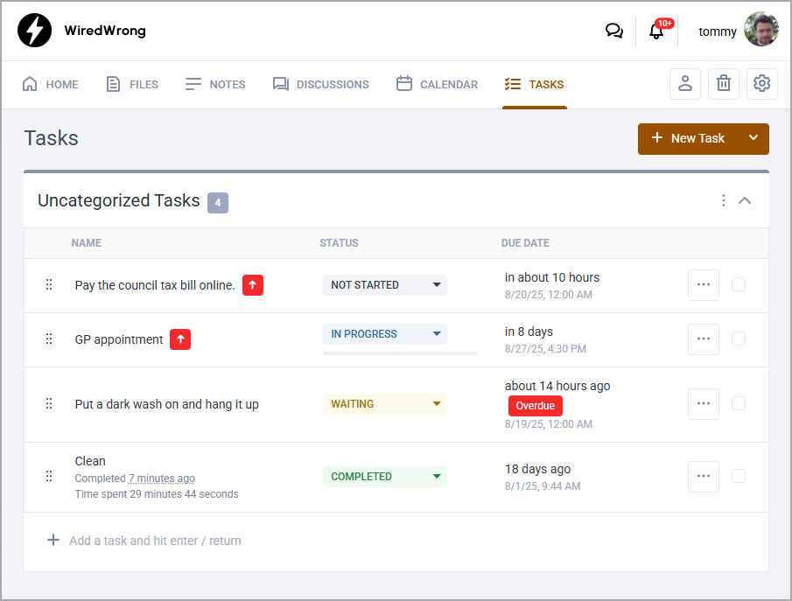Tick the checkbox for Pay the council tax bill
792x601 pixels.
(x=739, y=285)
